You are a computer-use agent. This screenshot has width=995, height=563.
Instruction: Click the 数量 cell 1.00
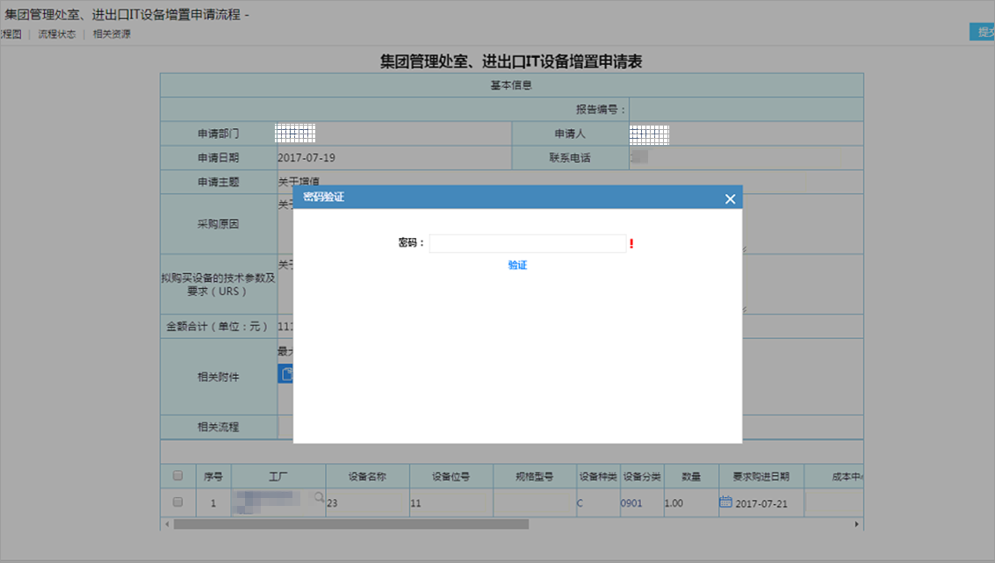[x=691, y=503]
